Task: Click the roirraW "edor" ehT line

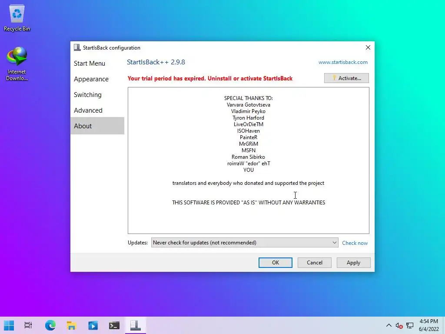Action: [x=249, y=164]
